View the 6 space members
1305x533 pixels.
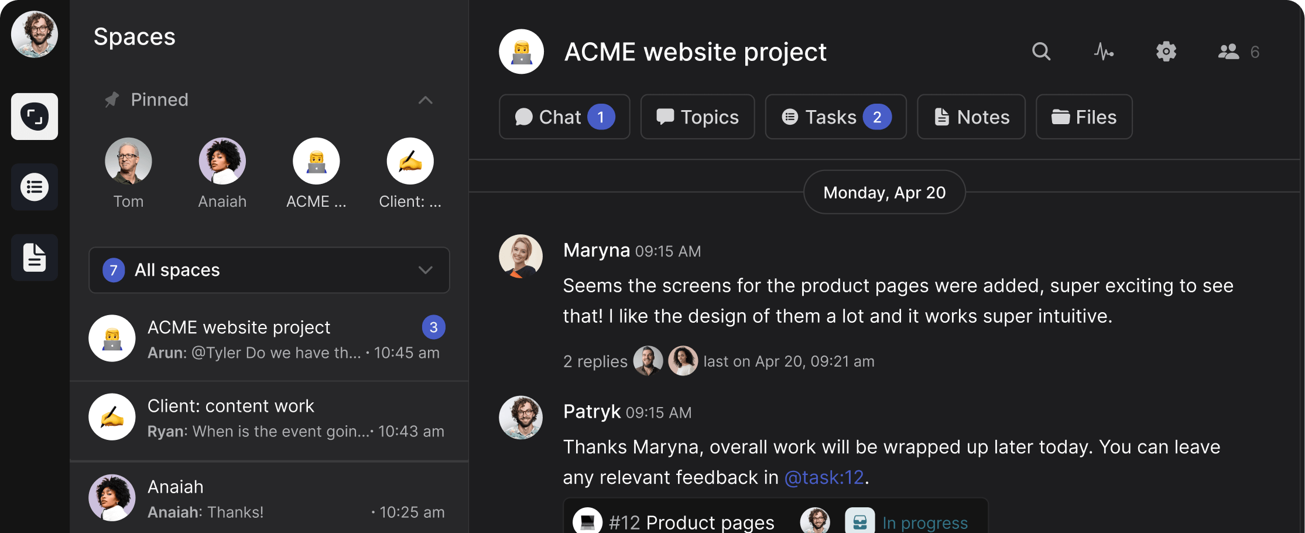pyautogui.click(x=1229, y=52)
